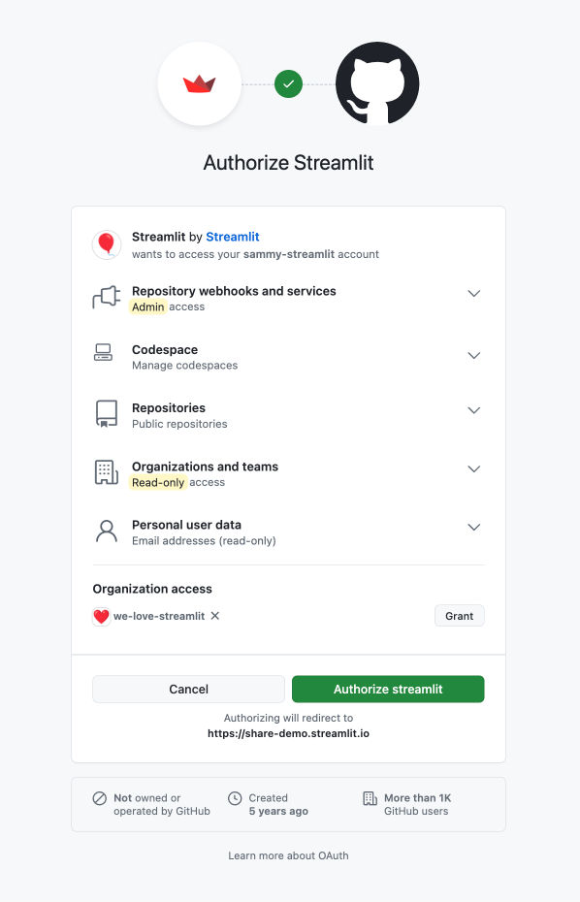
Task: Expand the Repository webhooks and services section
Action: 474,293
